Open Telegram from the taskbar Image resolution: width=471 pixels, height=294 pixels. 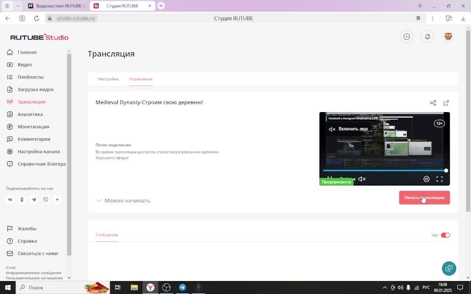[182, 288]
